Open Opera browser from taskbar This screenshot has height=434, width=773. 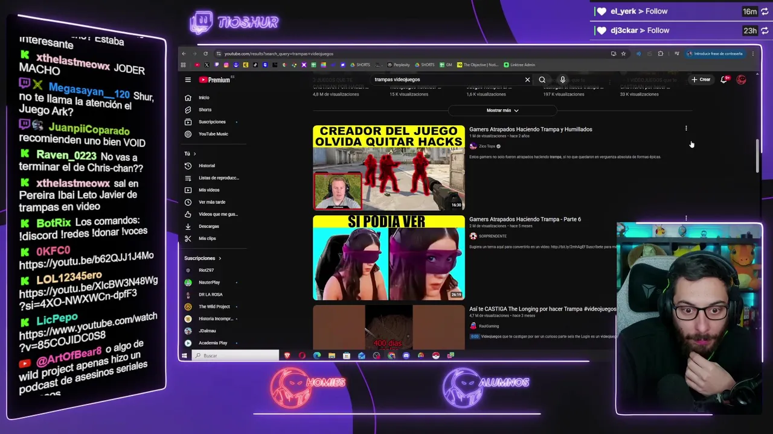point(302,356)
